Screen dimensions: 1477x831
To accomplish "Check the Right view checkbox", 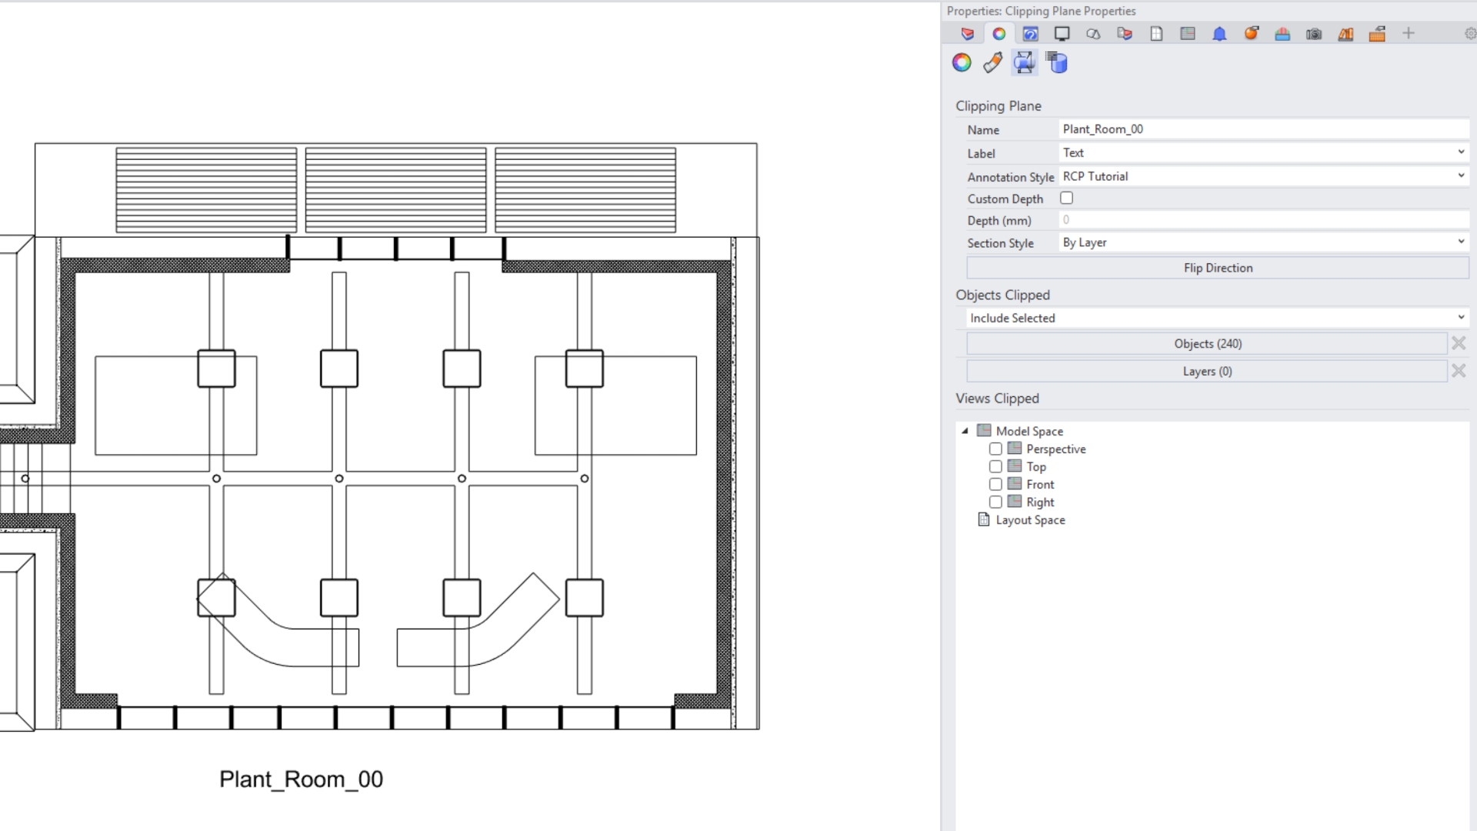I will click(995, 502).
